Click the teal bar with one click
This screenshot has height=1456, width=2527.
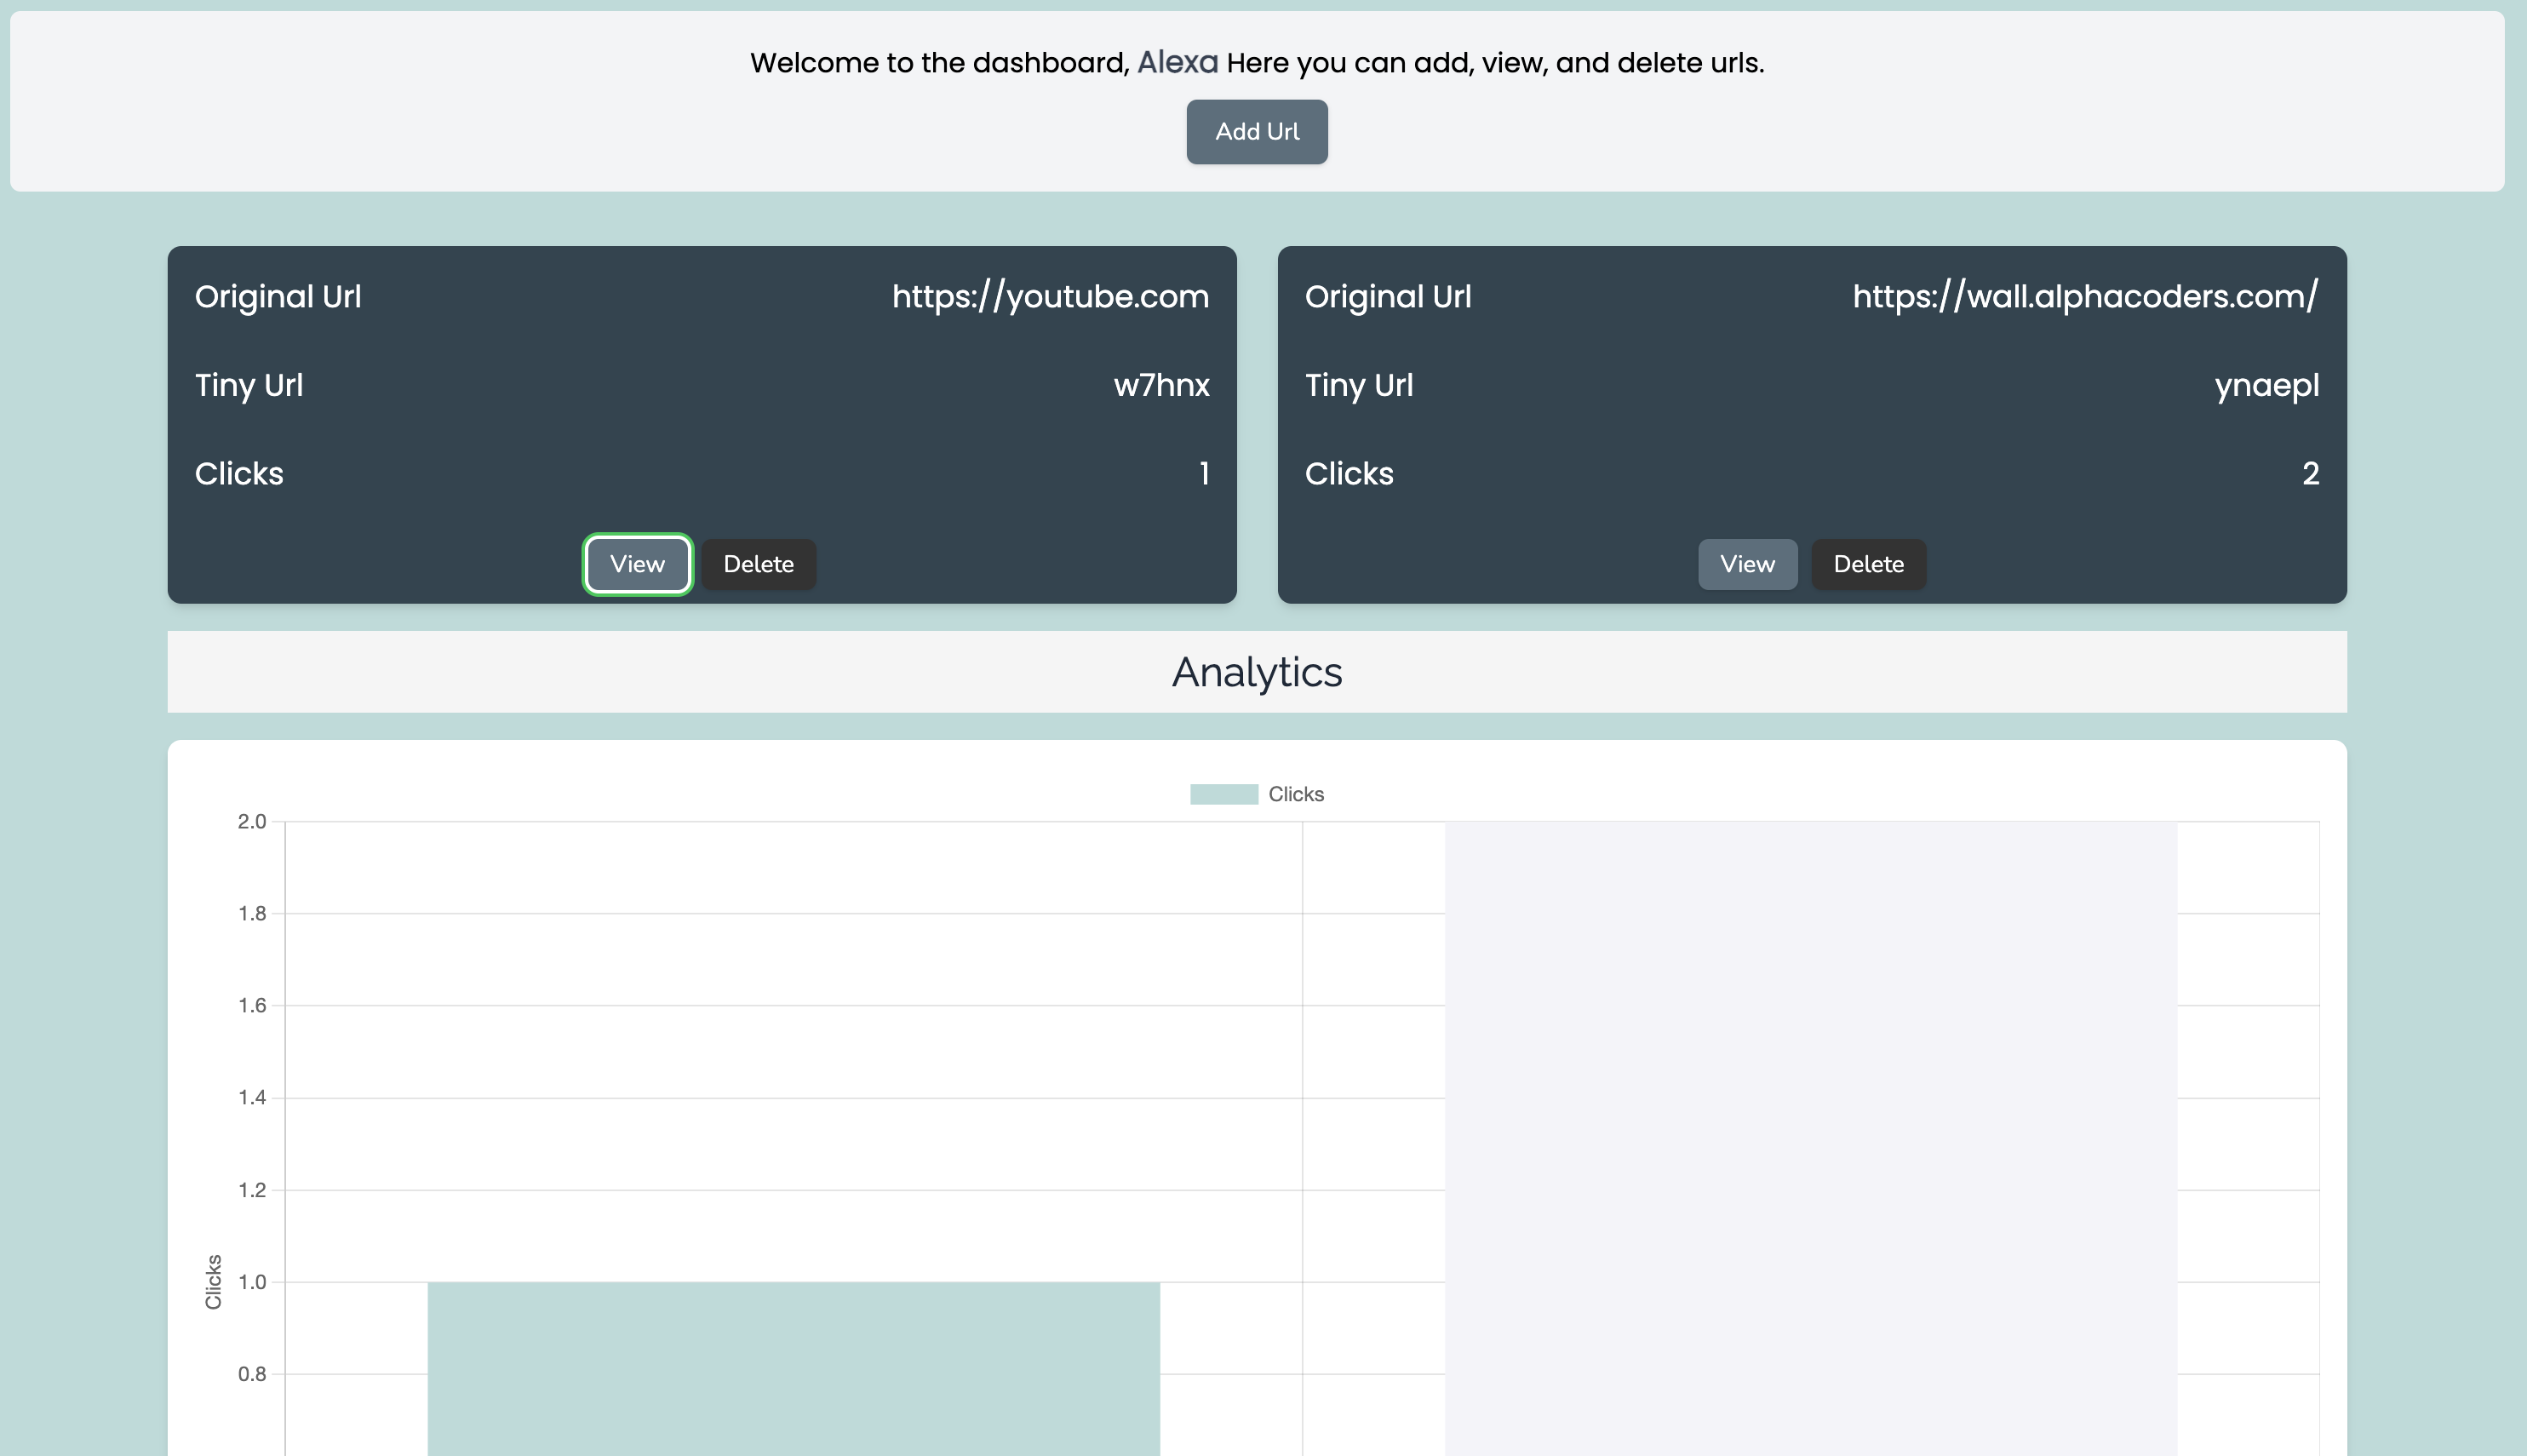click(794, 1368)
